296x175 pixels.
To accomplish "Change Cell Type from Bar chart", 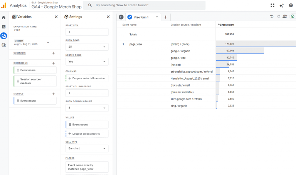I will [87, 148].
